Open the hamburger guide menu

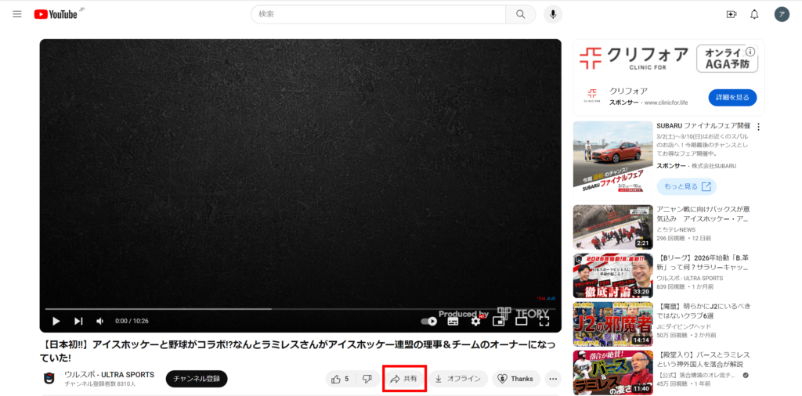click(16, 14)
